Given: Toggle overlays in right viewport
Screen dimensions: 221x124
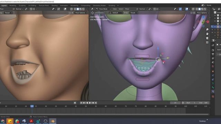Looking at the screenshot, I should (x=187, y=9).
